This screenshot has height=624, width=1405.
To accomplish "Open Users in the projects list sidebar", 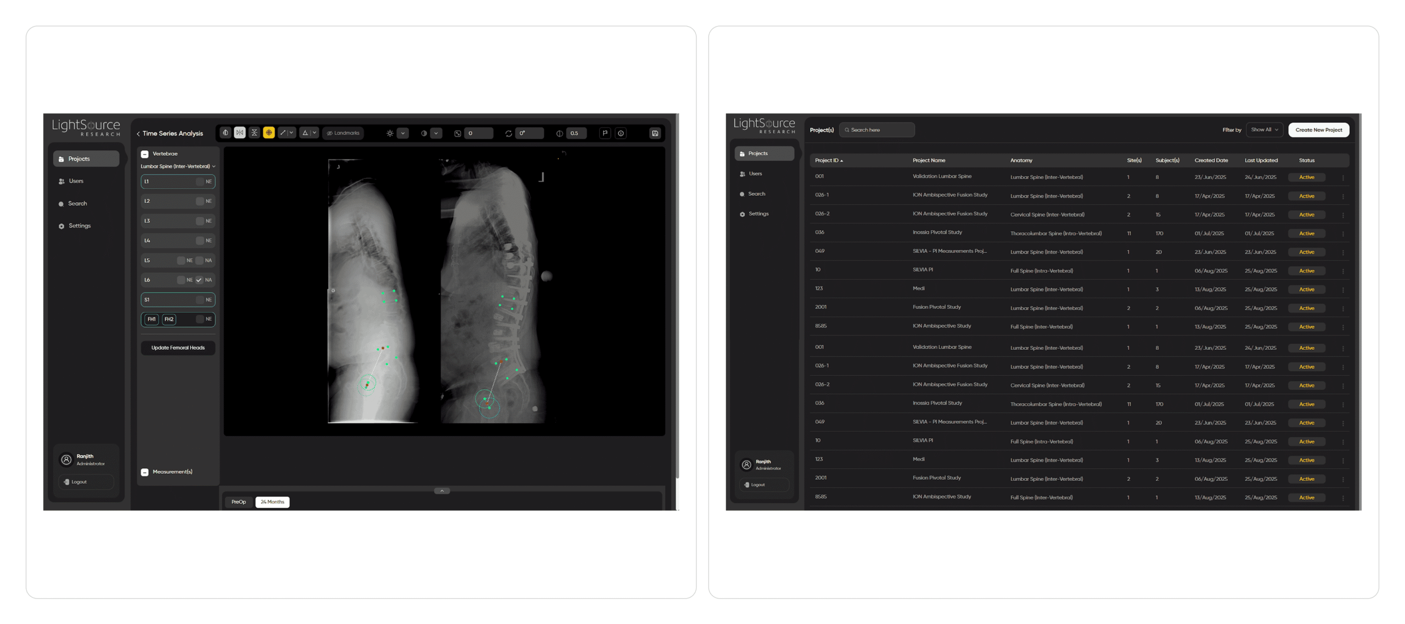I will 755,174.
